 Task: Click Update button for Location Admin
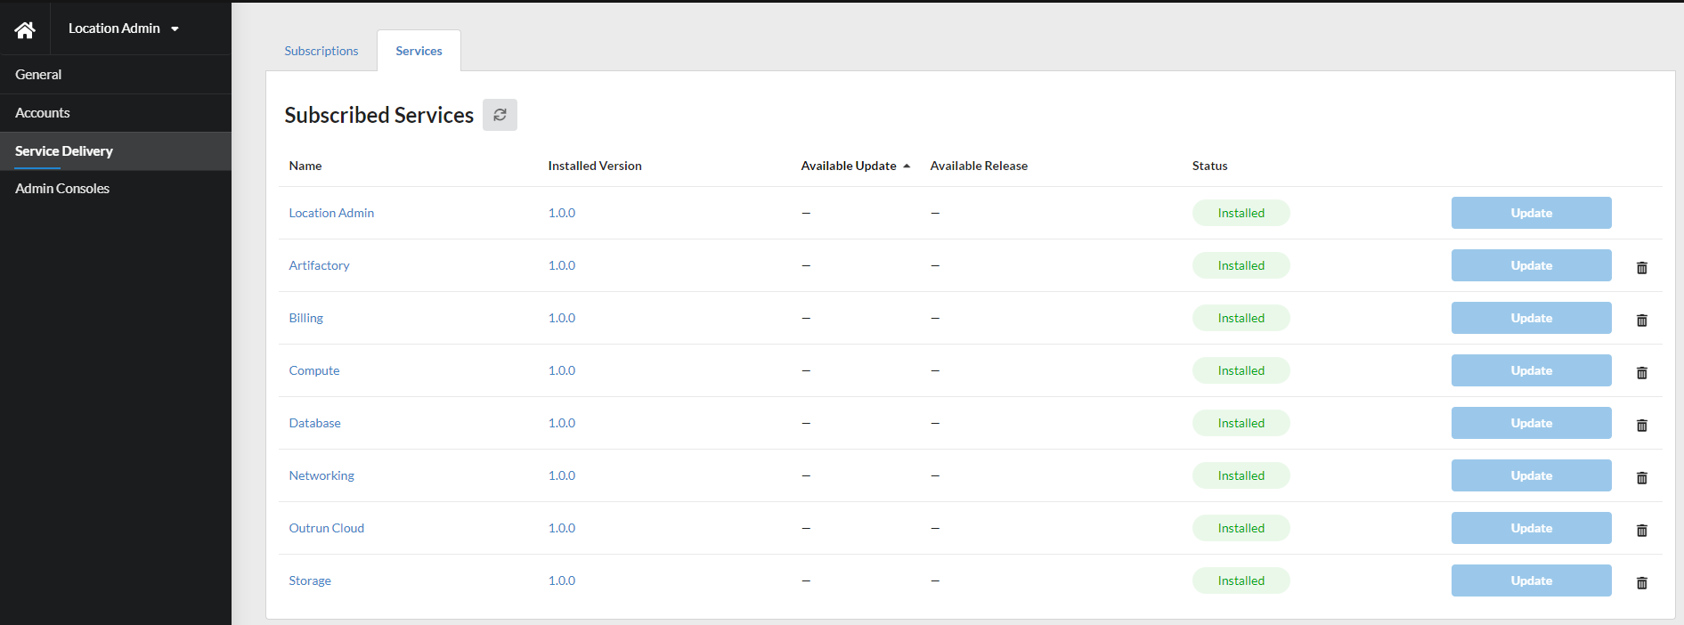(1531, 213)
